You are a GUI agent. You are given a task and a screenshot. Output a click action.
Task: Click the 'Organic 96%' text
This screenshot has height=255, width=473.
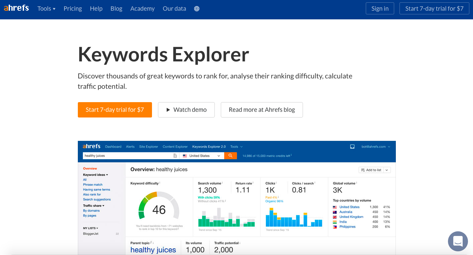pyautogui.click(x=274, y=201)
